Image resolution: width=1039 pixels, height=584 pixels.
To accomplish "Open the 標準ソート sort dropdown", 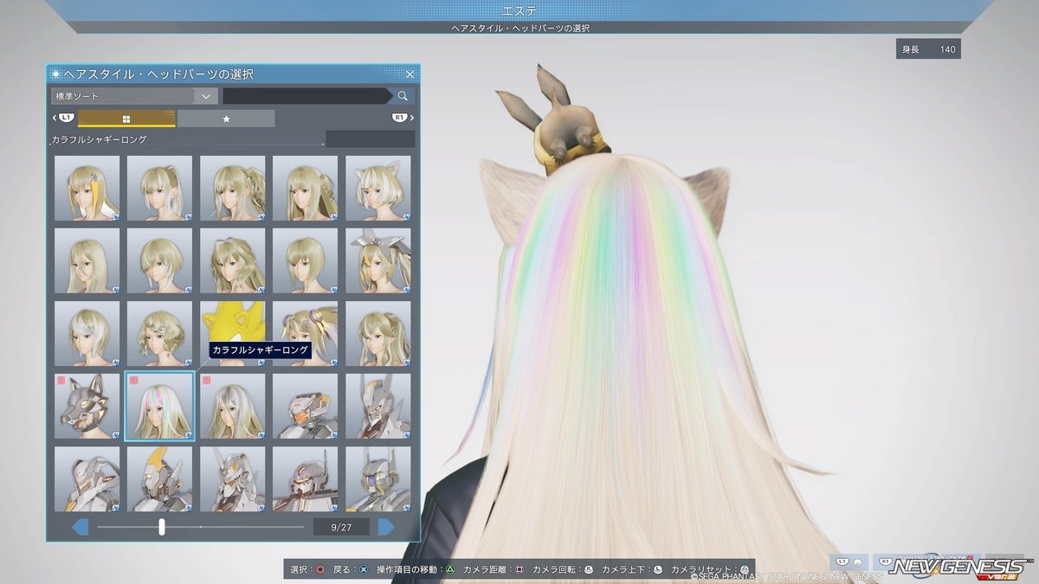I will 133,96.
